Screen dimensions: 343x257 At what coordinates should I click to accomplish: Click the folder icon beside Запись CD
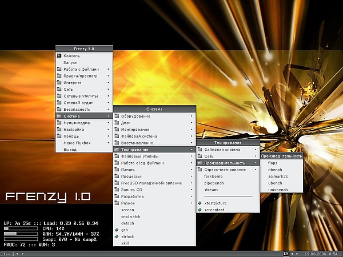click(117, 189)
